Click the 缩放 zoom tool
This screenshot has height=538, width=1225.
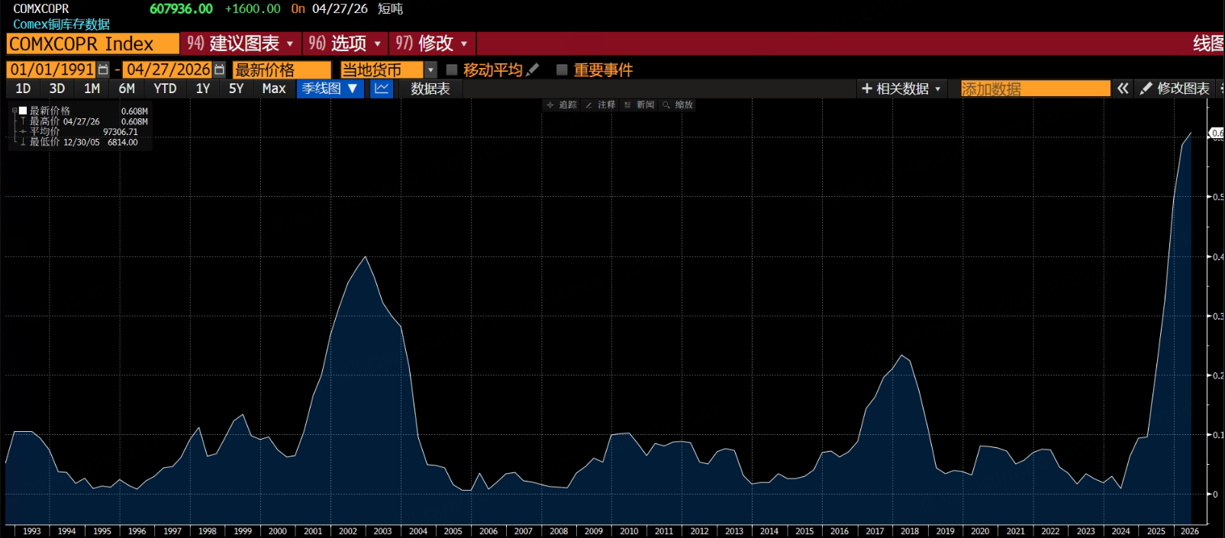[678, 105]
